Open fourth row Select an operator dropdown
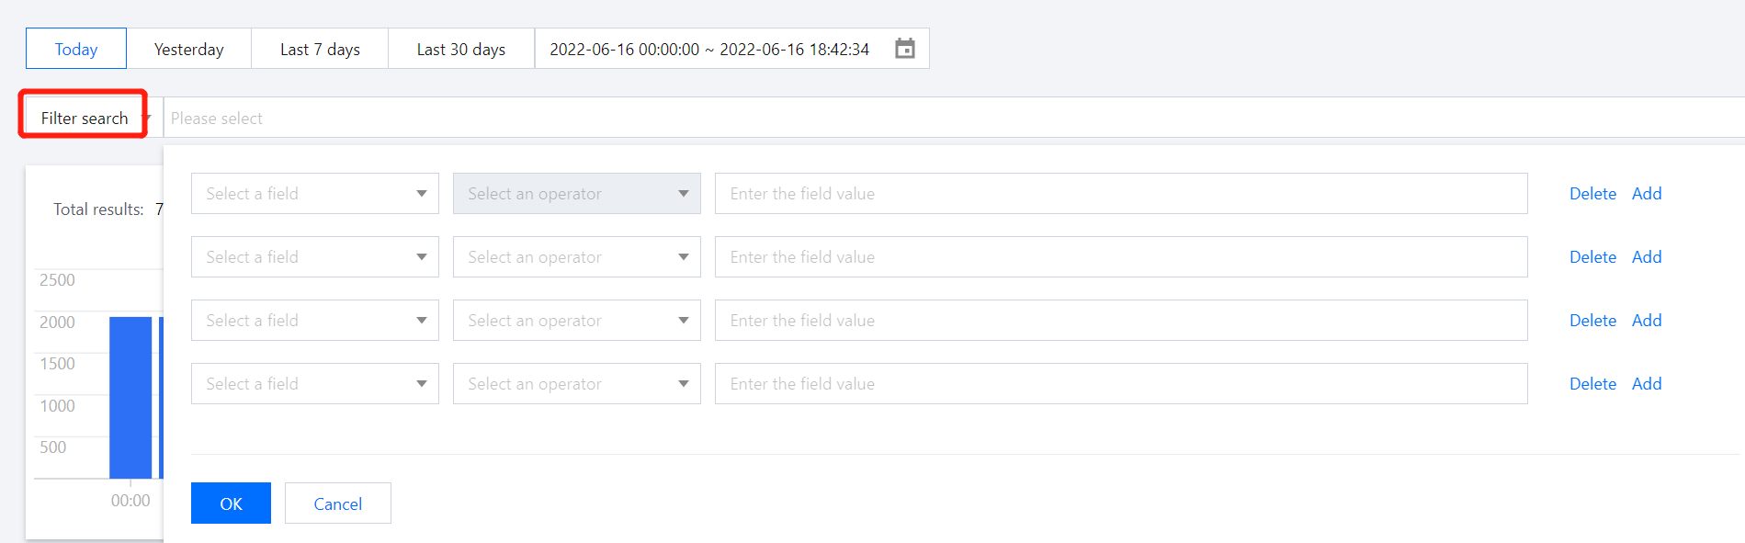1745x543 pixels. (x=577, y=384)
